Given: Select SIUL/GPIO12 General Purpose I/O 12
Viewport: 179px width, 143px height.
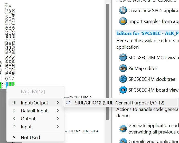Looking at the screenshot, I should point(121,103).
